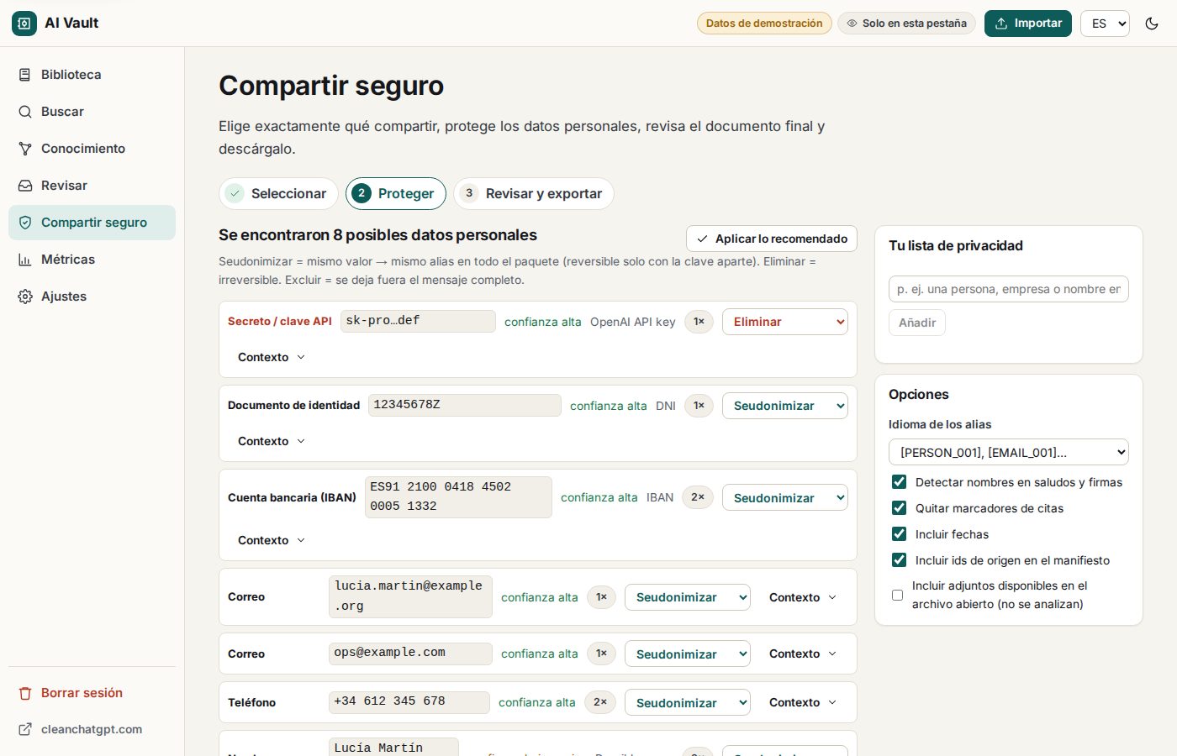Expand Contexto for the Teléfono row

tap(803, 702)
